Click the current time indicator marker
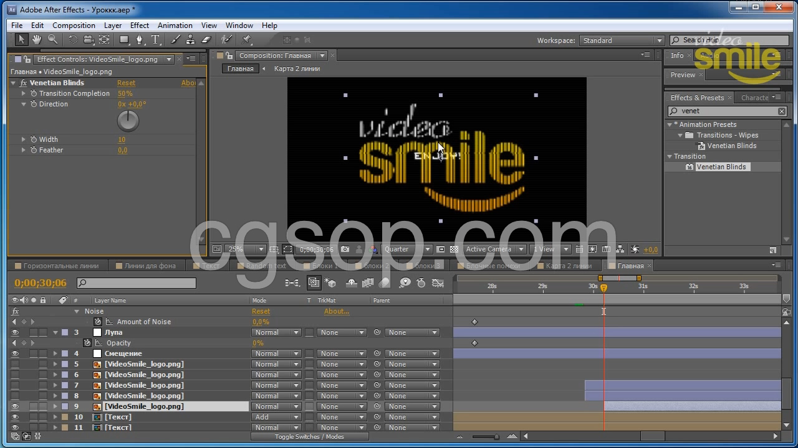The height and width of the screenshot is (448, 798). [603, 287]
